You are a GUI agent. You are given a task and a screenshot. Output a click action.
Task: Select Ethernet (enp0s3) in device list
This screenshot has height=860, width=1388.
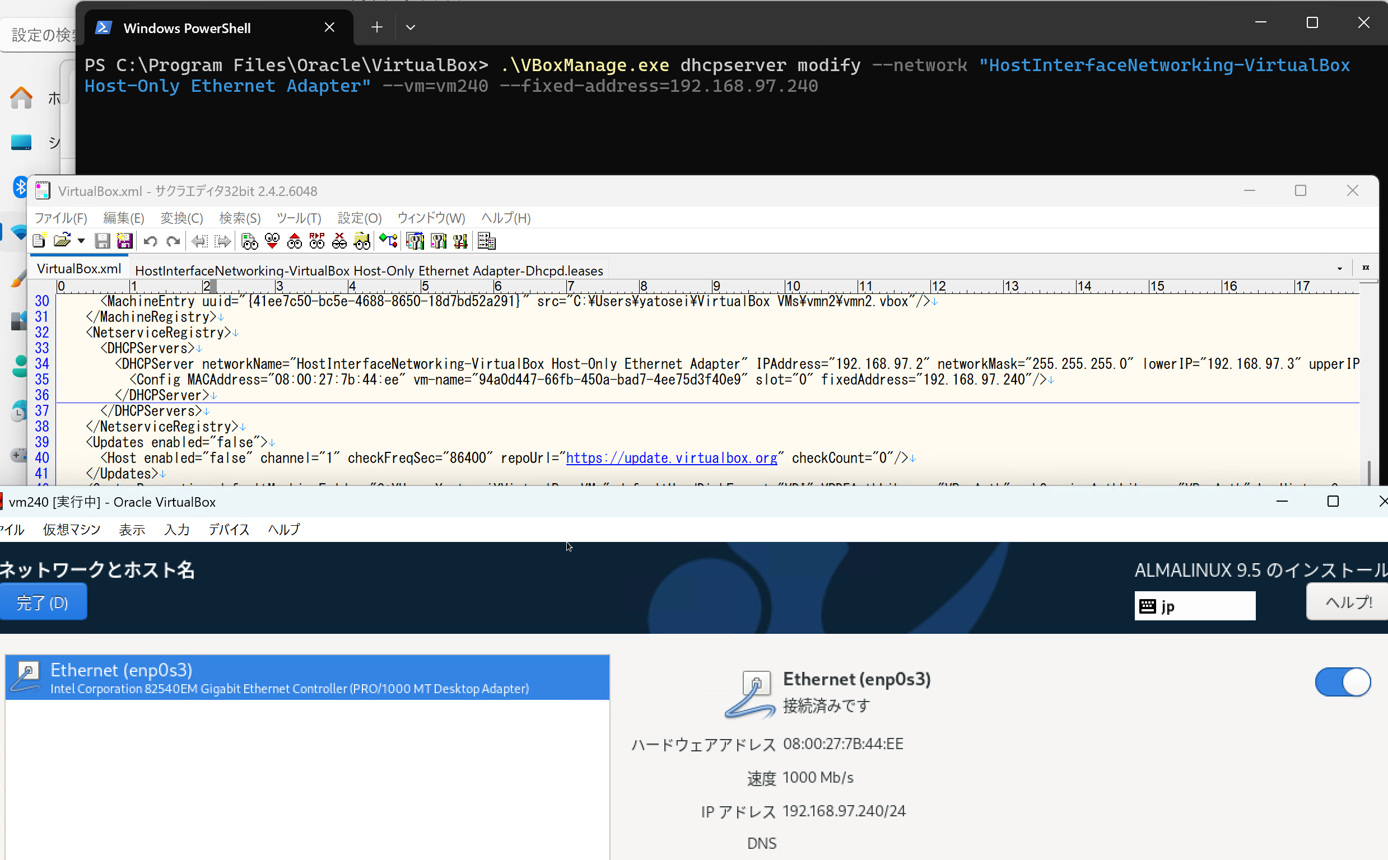click(x=307, y=678)
